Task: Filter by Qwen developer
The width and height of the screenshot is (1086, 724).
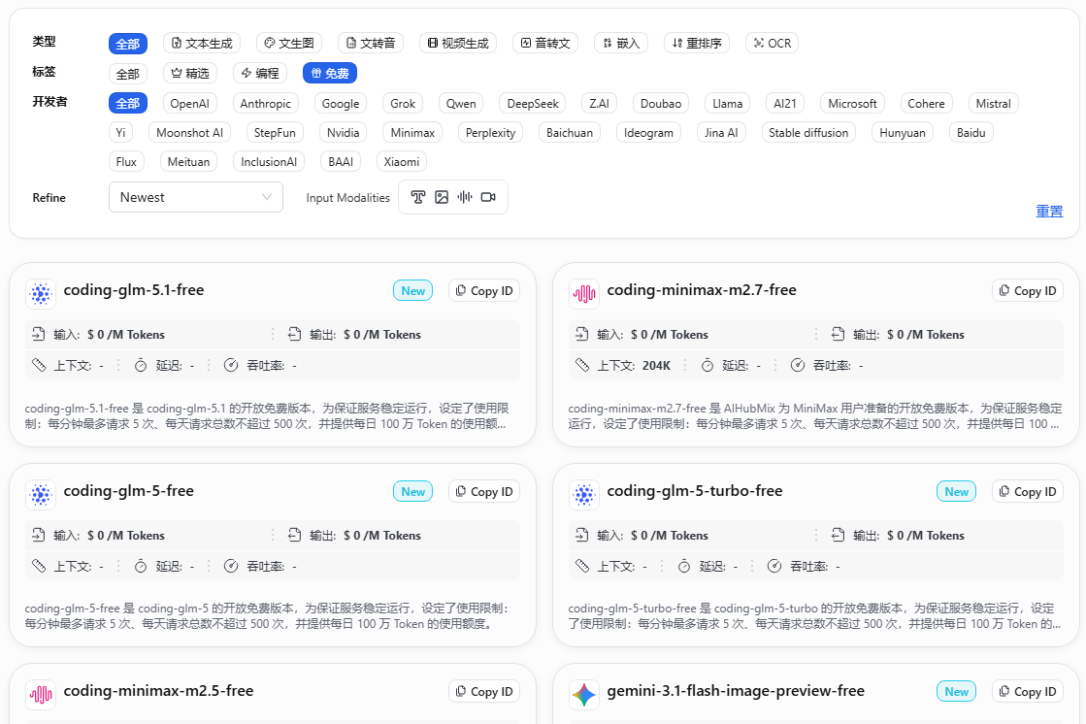Action: tap(461, 103)
